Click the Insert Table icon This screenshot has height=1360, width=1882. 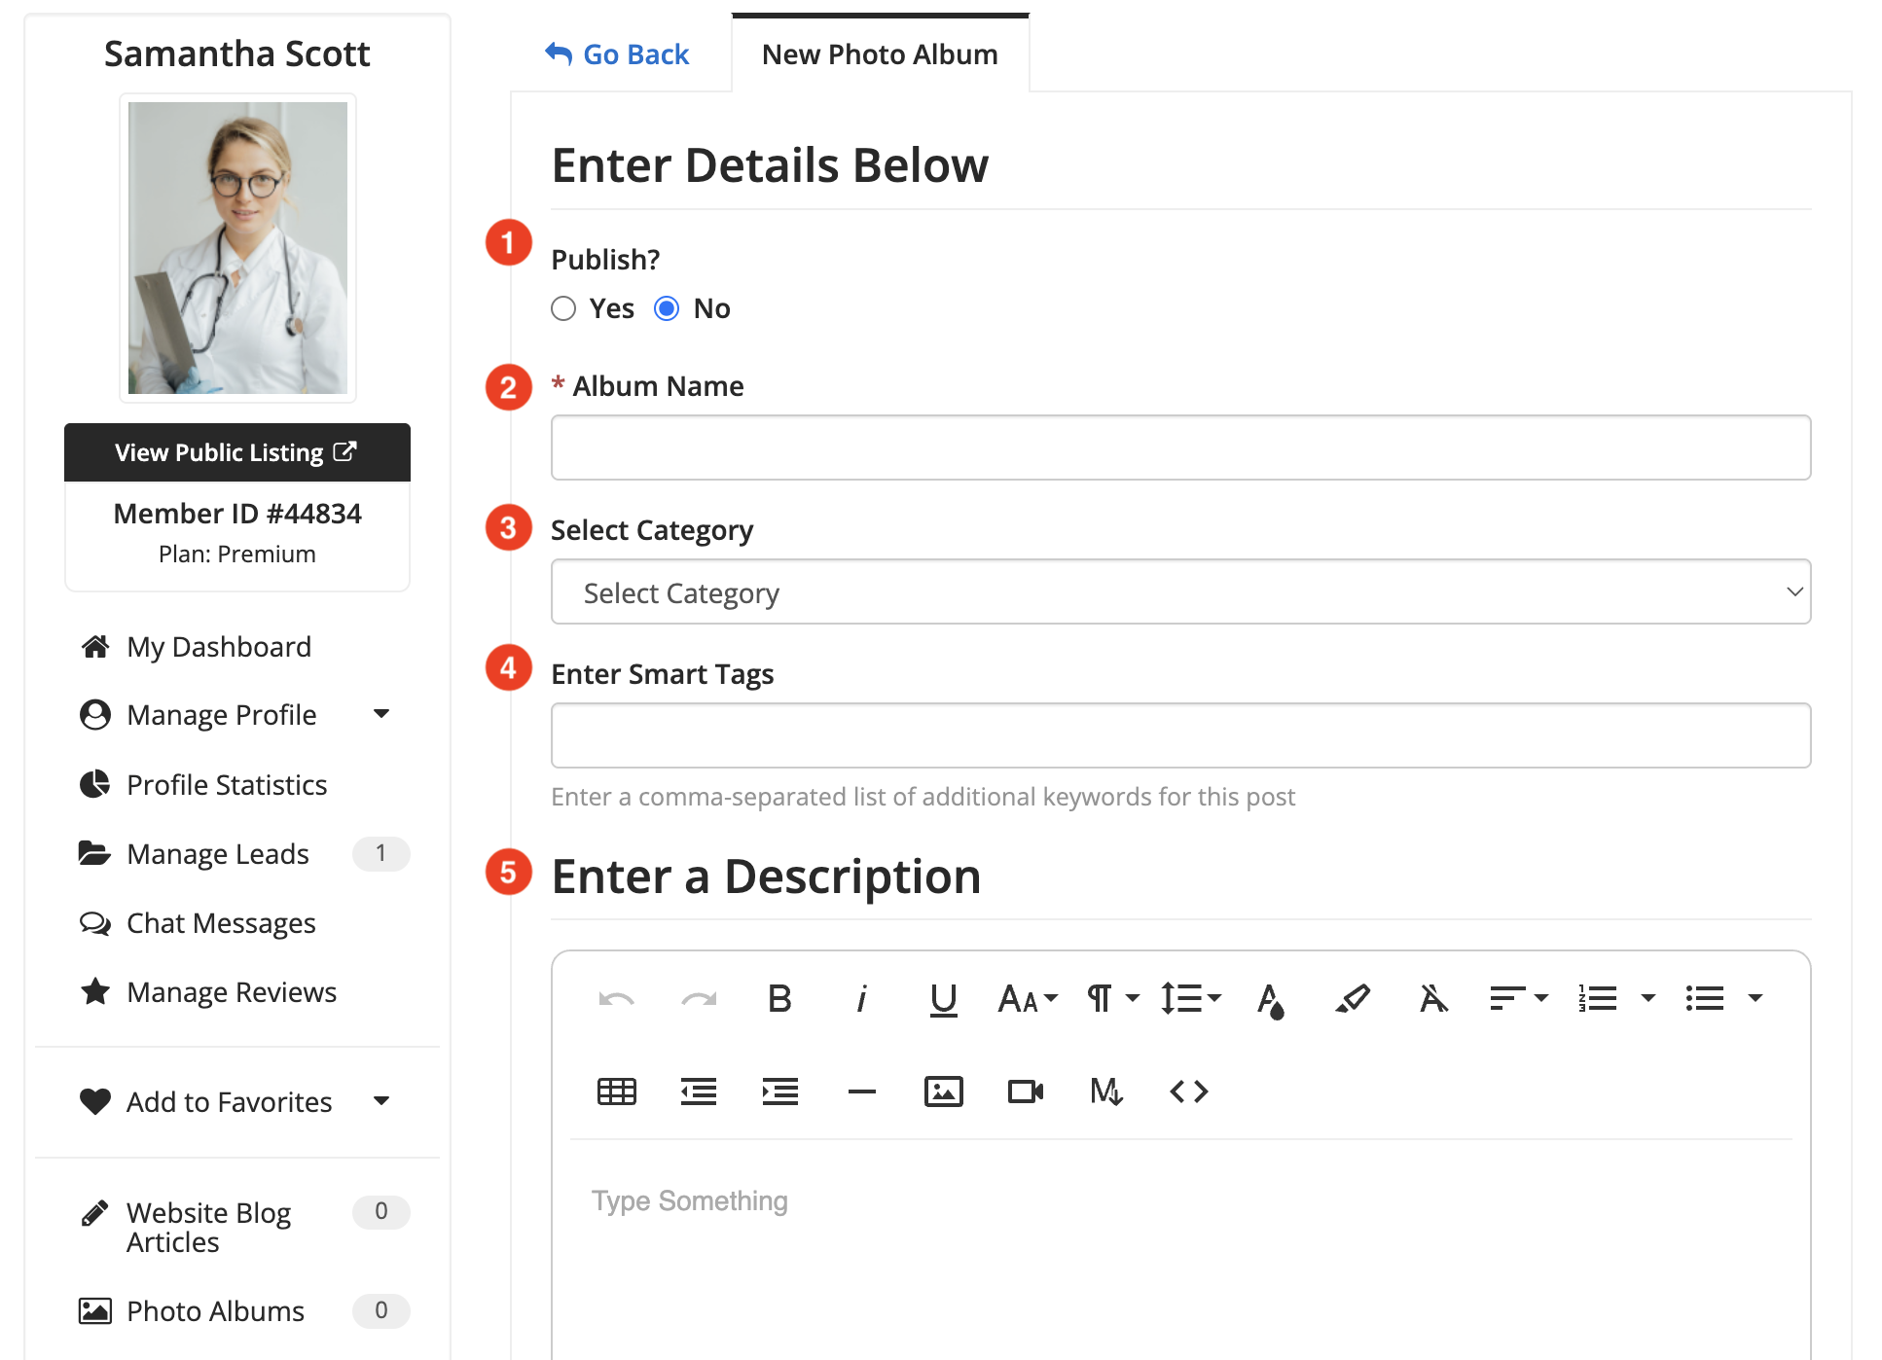click(x=616, y=1092)
